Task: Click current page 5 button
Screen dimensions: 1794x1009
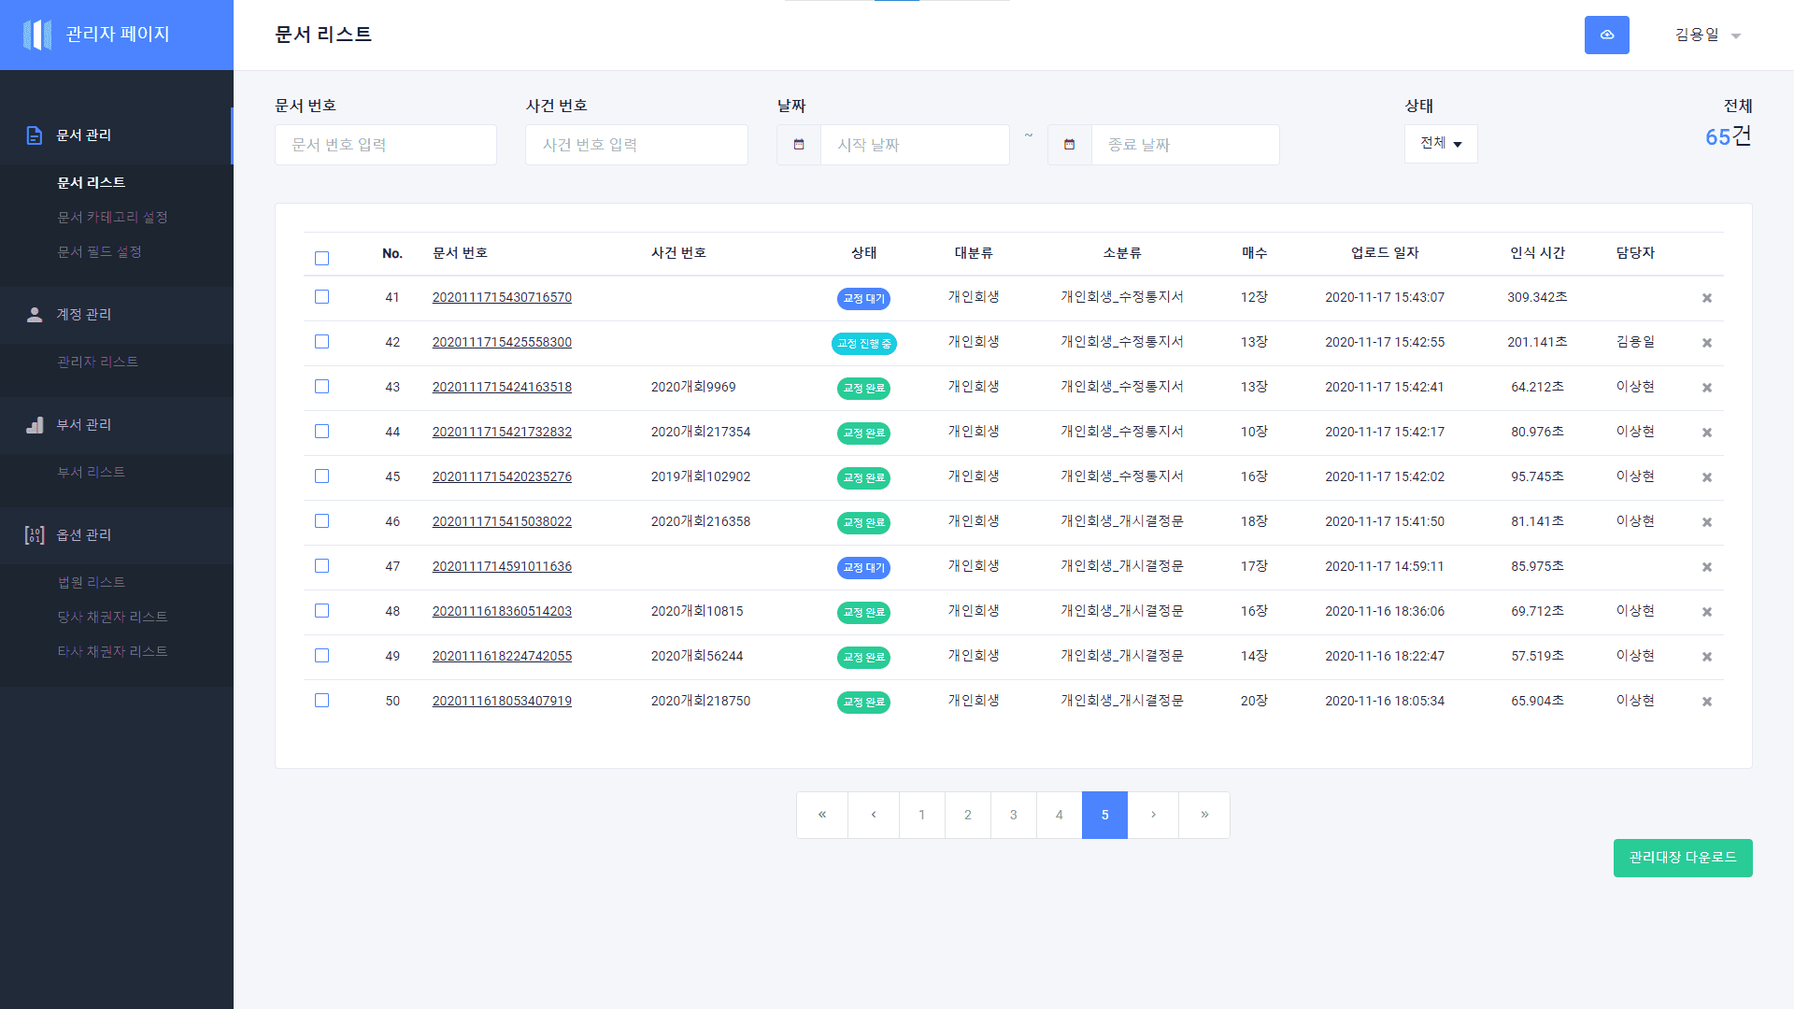Action: tap(1104, 815)
